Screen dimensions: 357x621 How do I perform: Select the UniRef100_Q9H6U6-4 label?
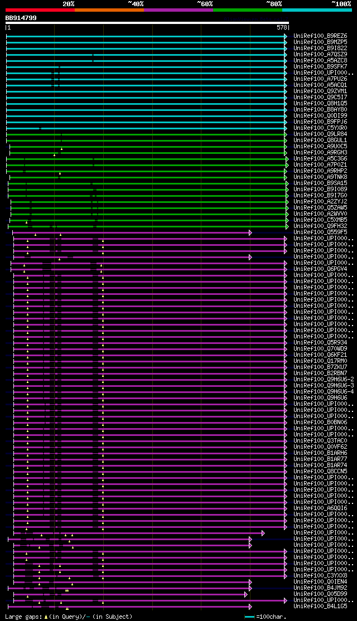pos(324,392)
